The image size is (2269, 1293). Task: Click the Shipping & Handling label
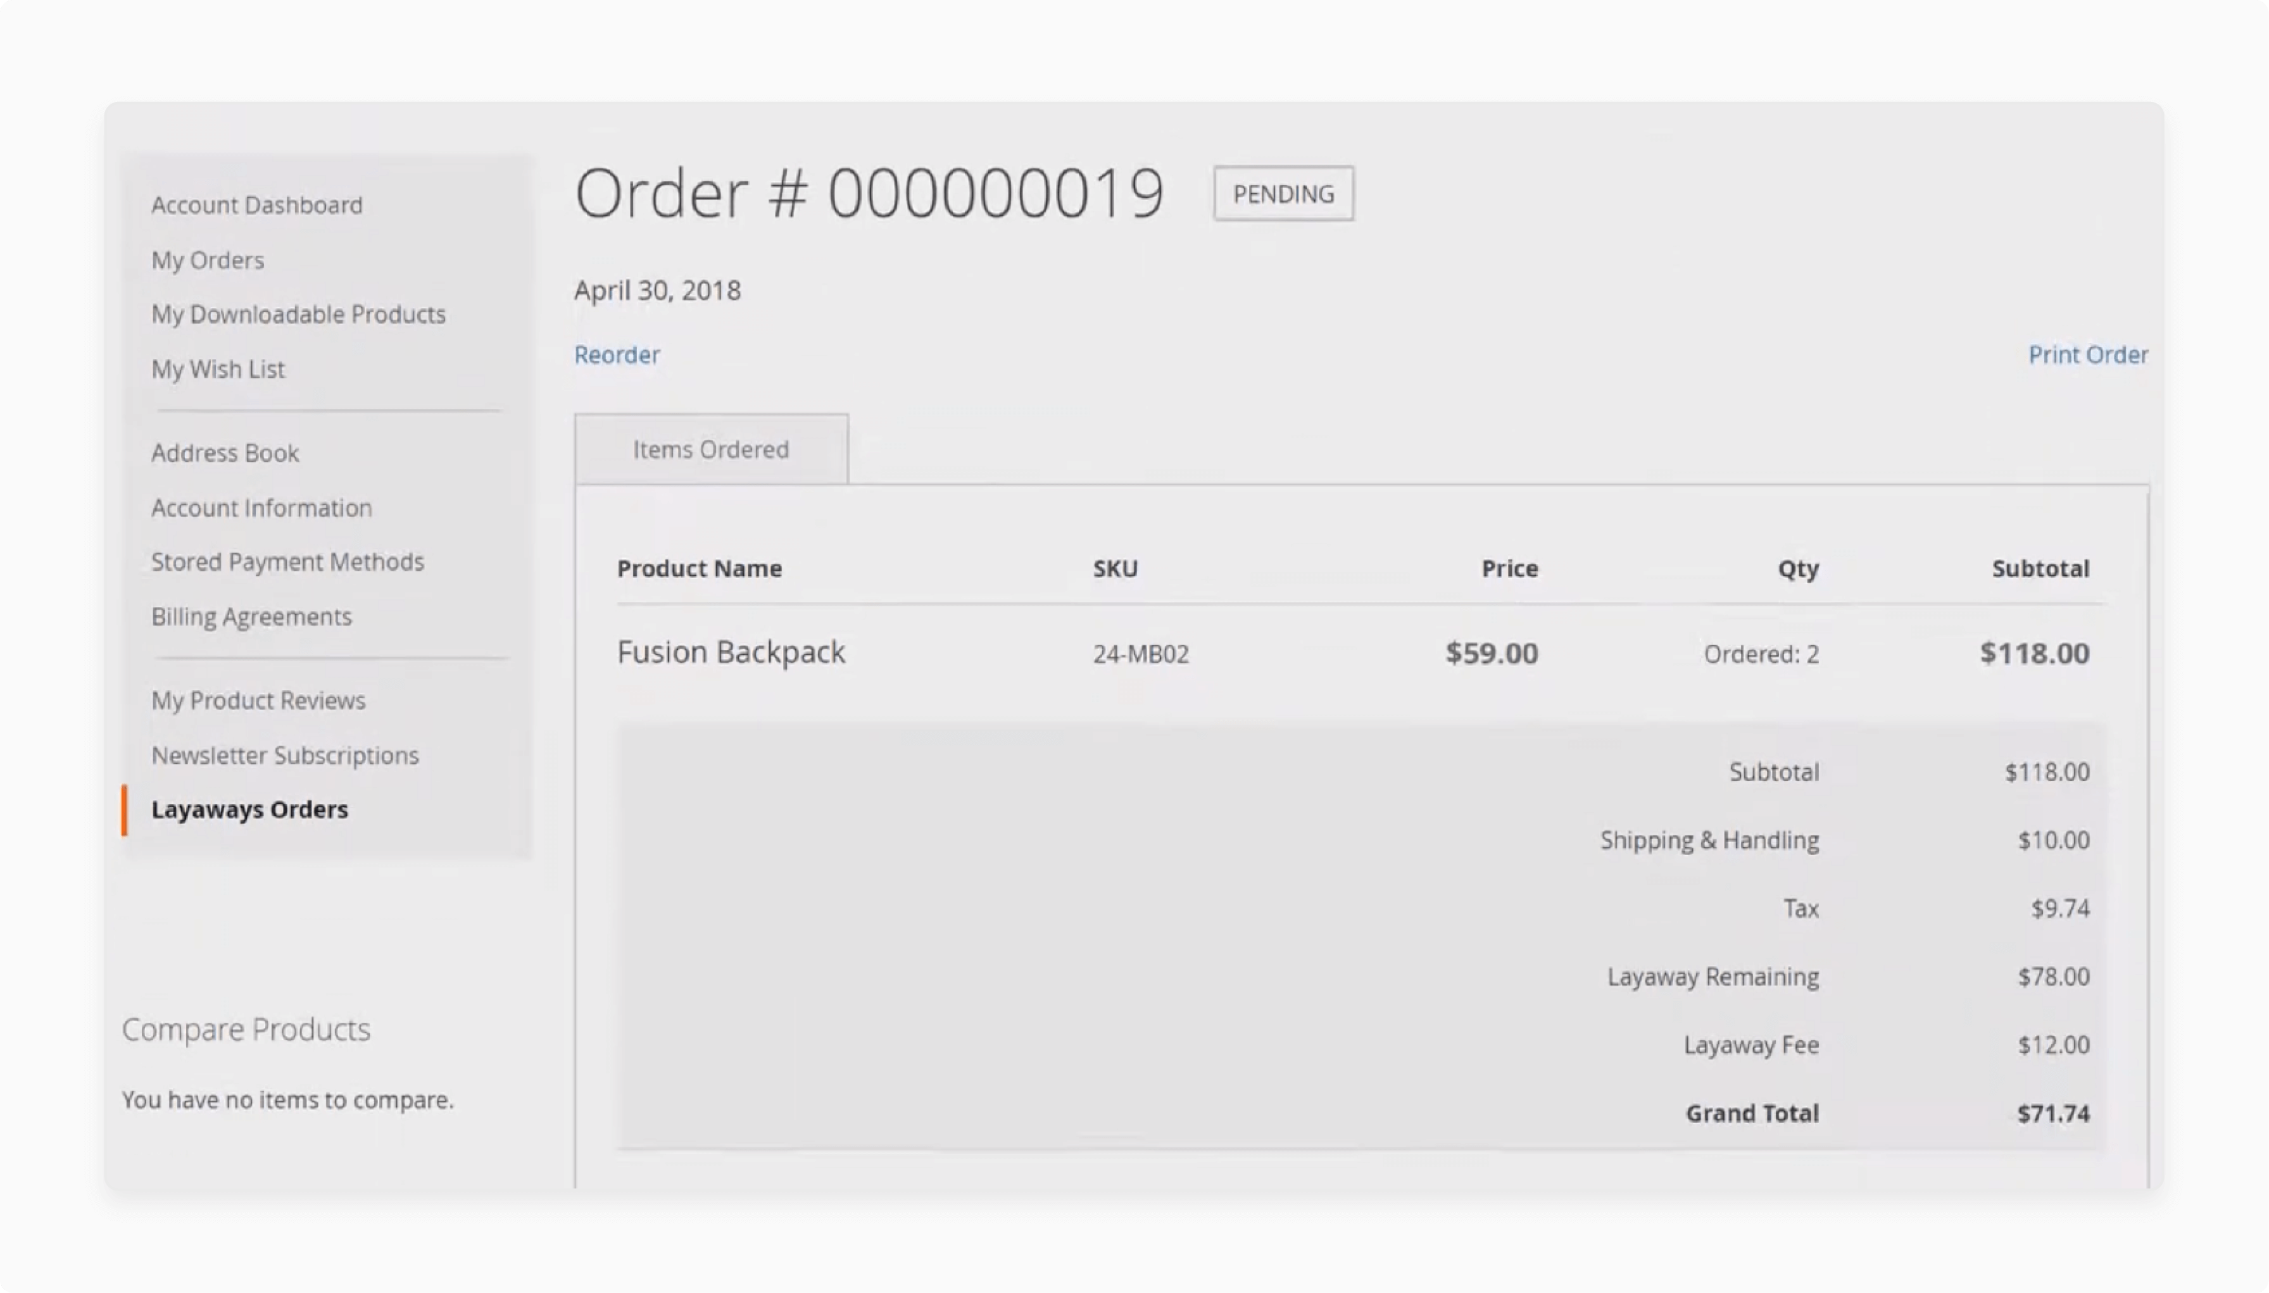[1709, 840]
